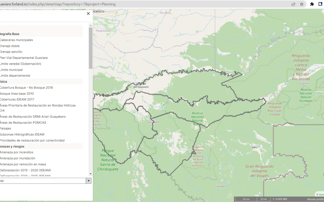Click the OpenStreetMap attribution link

click(x=321, y=195)
